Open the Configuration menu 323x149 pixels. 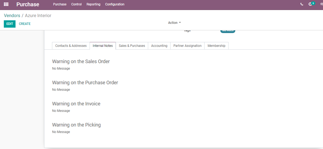click(x=115, y=4)
